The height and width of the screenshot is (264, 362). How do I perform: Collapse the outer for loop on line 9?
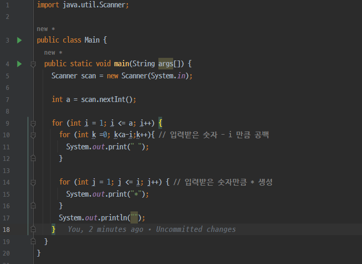click(x=33, y=123)
